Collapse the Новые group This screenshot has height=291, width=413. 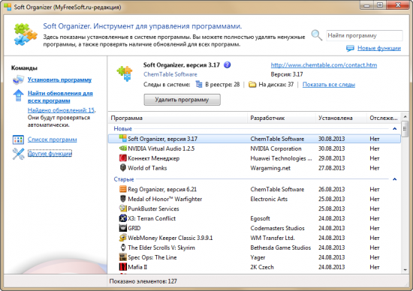[394, 129]
